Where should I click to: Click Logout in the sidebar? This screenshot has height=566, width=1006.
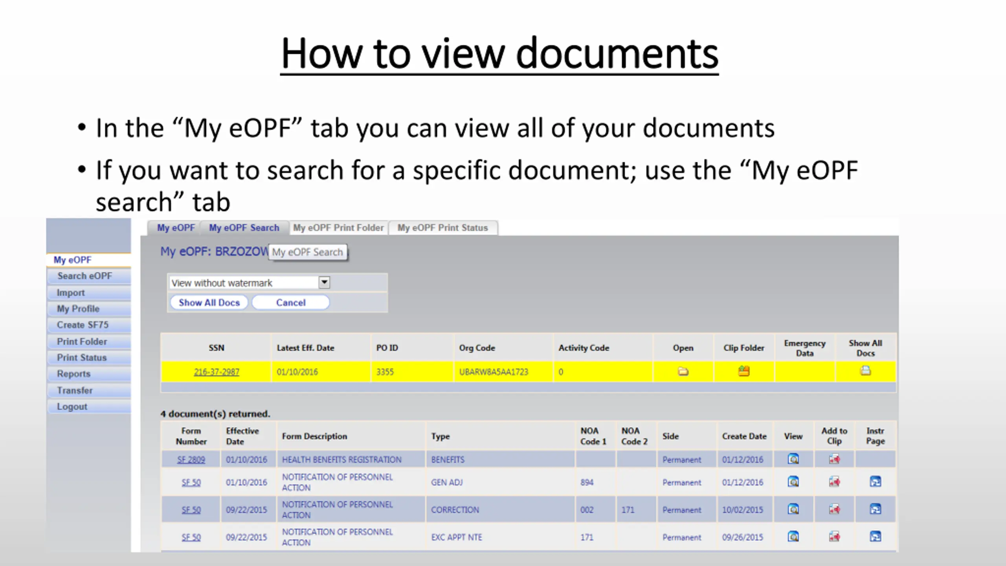pyautogui.click(x=88, y=406)
